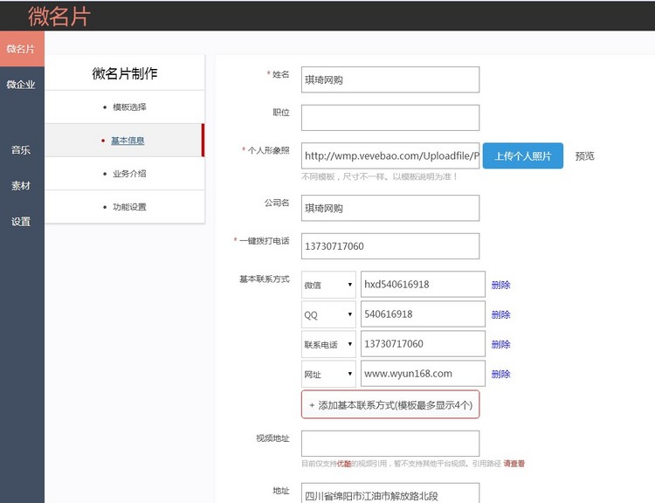Open the 微信 contact type dropdown
The image size is (655, 503).
(328, 285)
